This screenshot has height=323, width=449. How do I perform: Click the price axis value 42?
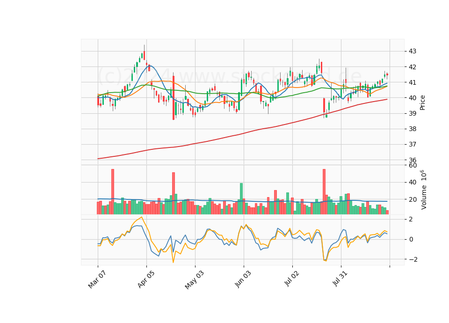coord(413,67)
